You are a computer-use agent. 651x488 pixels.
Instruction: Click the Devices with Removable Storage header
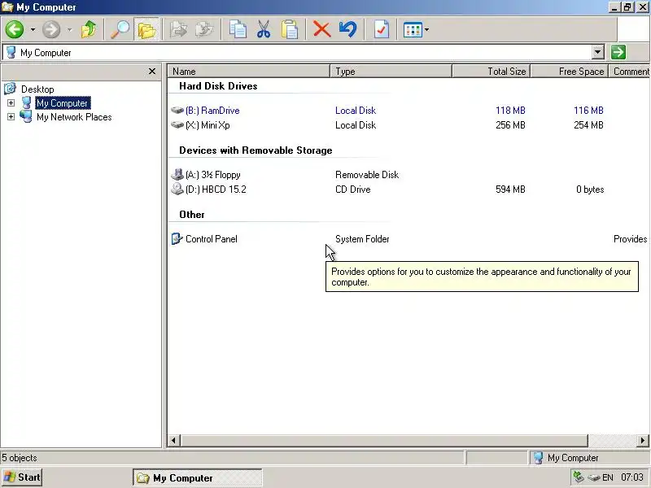point(256,150)
